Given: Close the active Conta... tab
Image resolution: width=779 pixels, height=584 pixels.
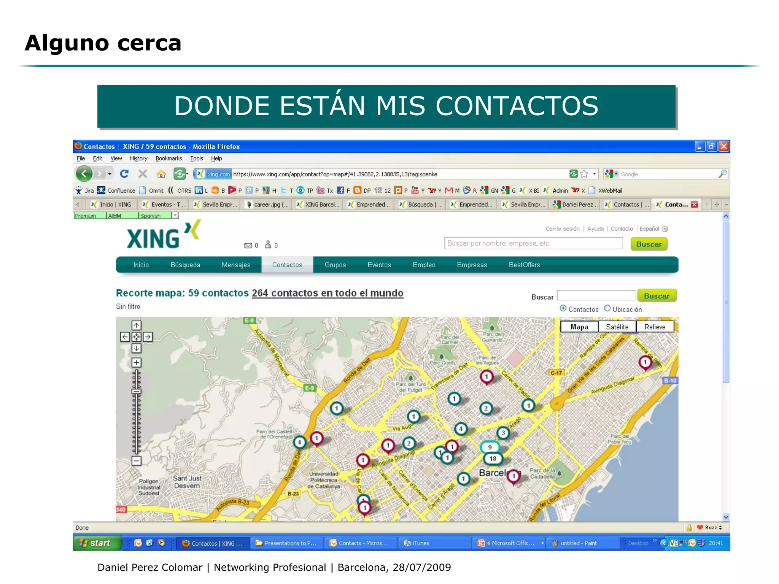Looking at the screenshot, I should [695, 205].
